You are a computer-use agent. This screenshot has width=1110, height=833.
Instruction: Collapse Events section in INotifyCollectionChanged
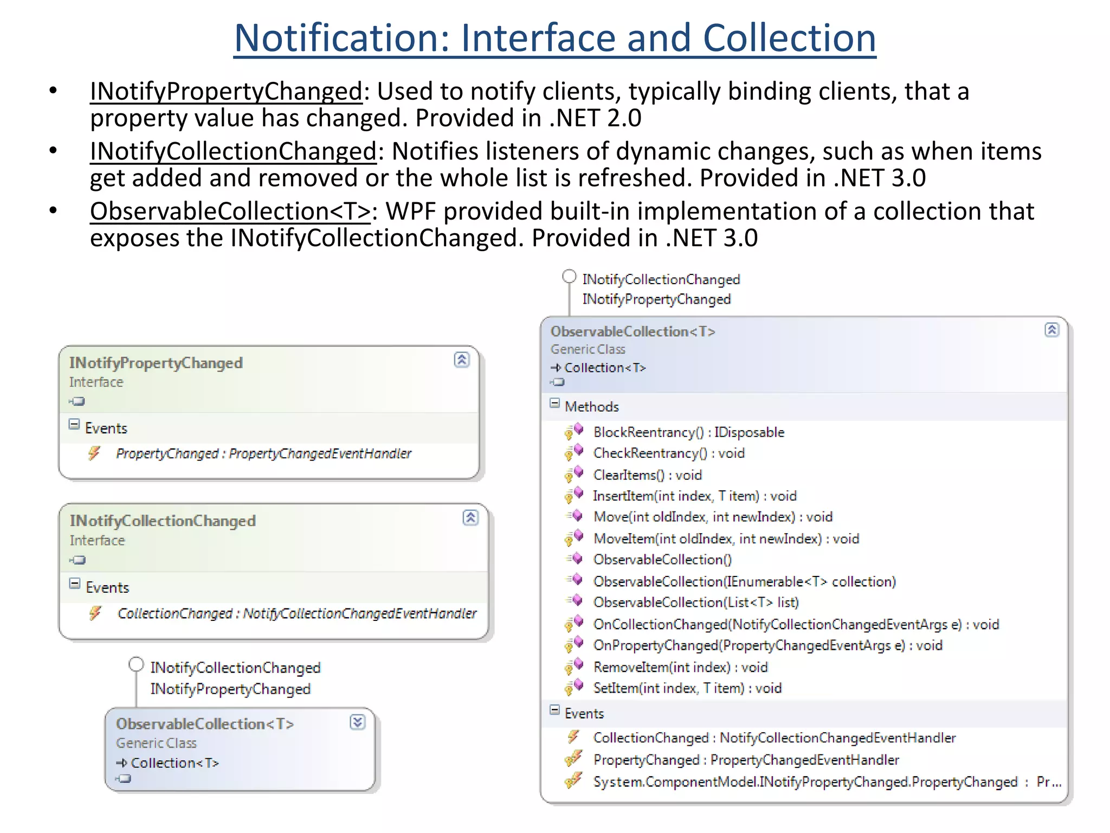click(x=75, y=584)
